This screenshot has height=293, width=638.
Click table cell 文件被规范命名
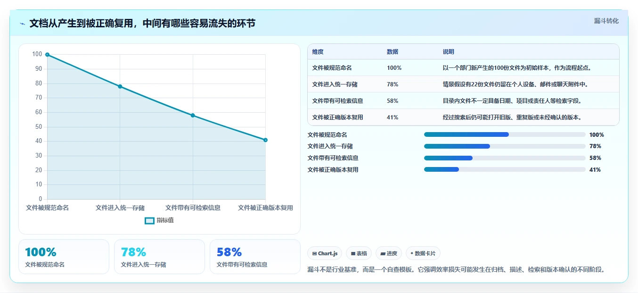(332, 68)
